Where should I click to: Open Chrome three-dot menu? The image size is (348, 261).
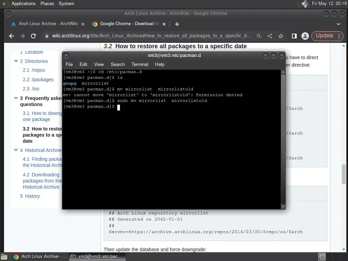[x=339, y=36]
